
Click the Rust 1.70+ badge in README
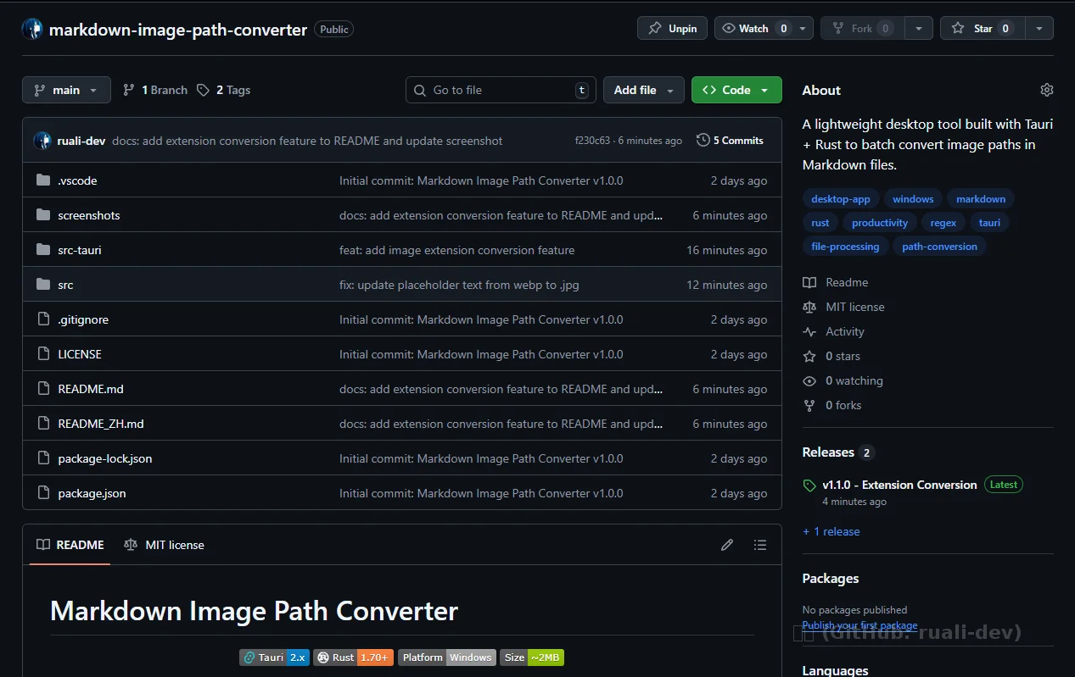[353, 657]
